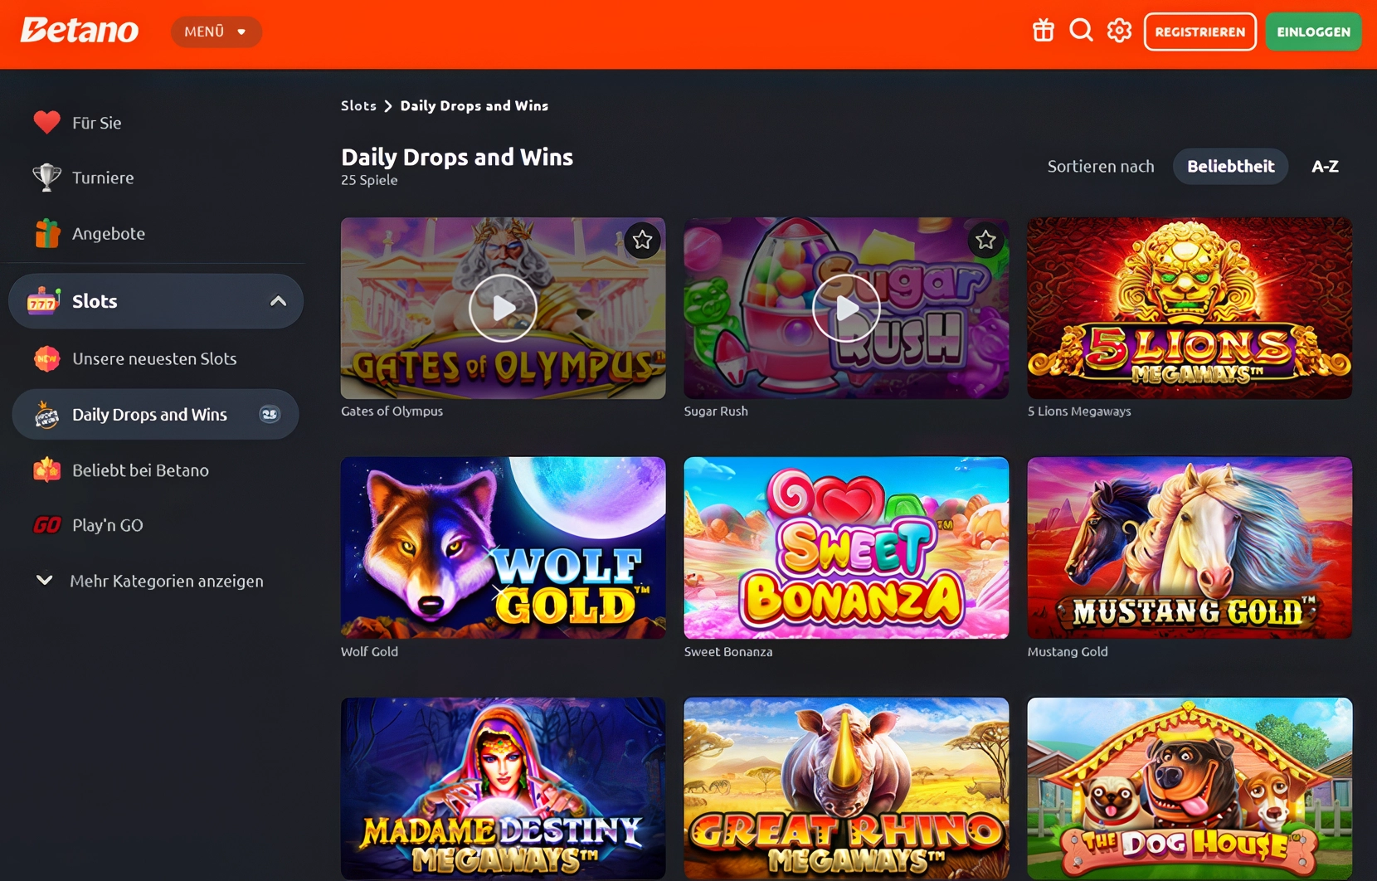Viewport: 1377px width, 881px height.
Task: Play the Gates of Olympus demo
Action: tap(503, 308)
